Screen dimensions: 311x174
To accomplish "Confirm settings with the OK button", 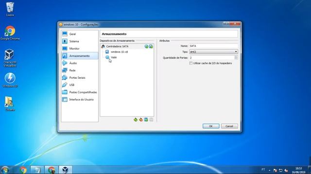I will 211,126.
